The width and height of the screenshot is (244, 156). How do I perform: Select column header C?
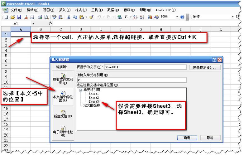click(61, 29)
